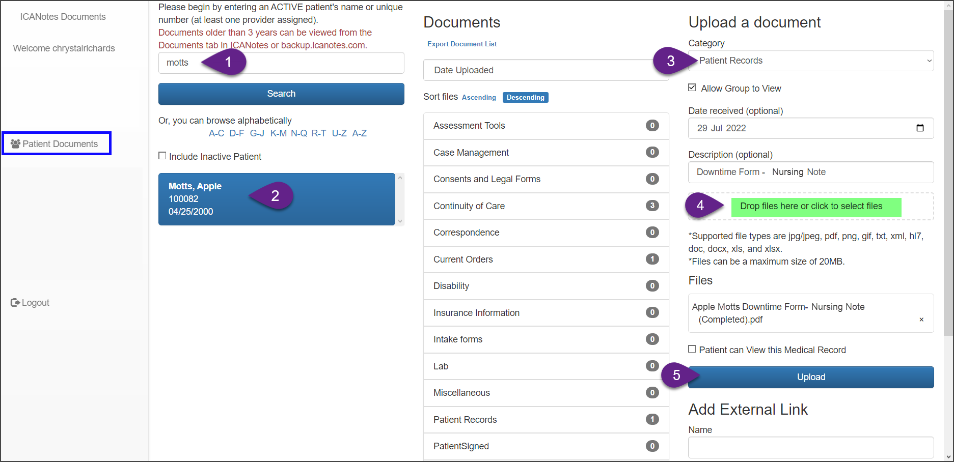Click the Logout arrow icon

(x=15, y=303)
